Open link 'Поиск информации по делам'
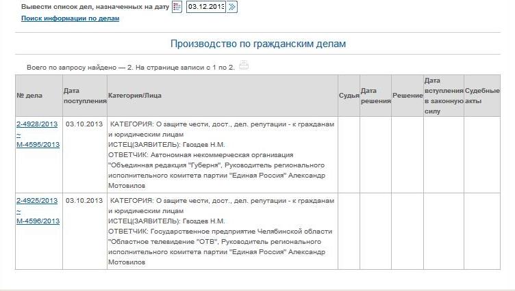The image size is (515, 291). coord(71,18)
